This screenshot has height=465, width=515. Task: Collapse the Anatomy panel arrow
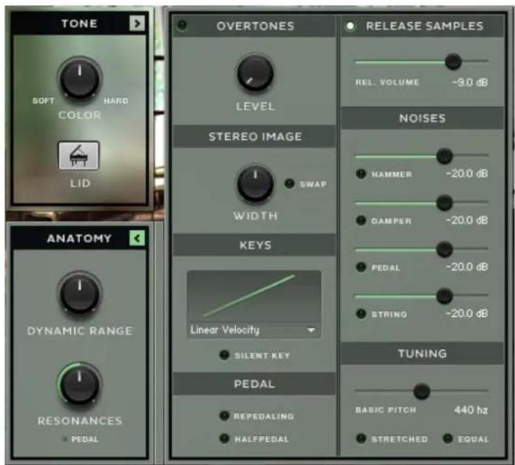coord(137,238)
